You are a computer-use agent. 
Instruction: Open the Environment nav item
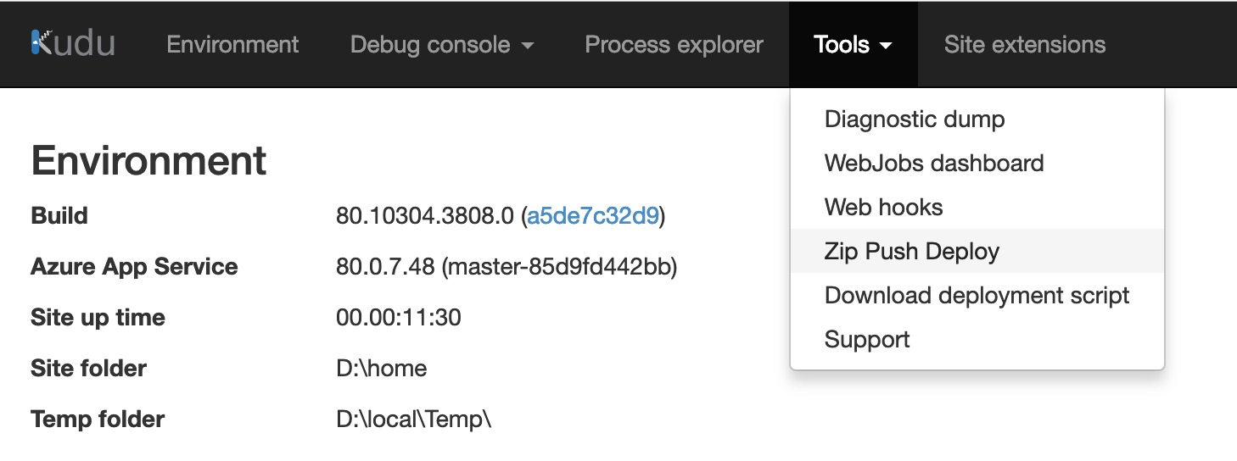[x=232, y=44]
